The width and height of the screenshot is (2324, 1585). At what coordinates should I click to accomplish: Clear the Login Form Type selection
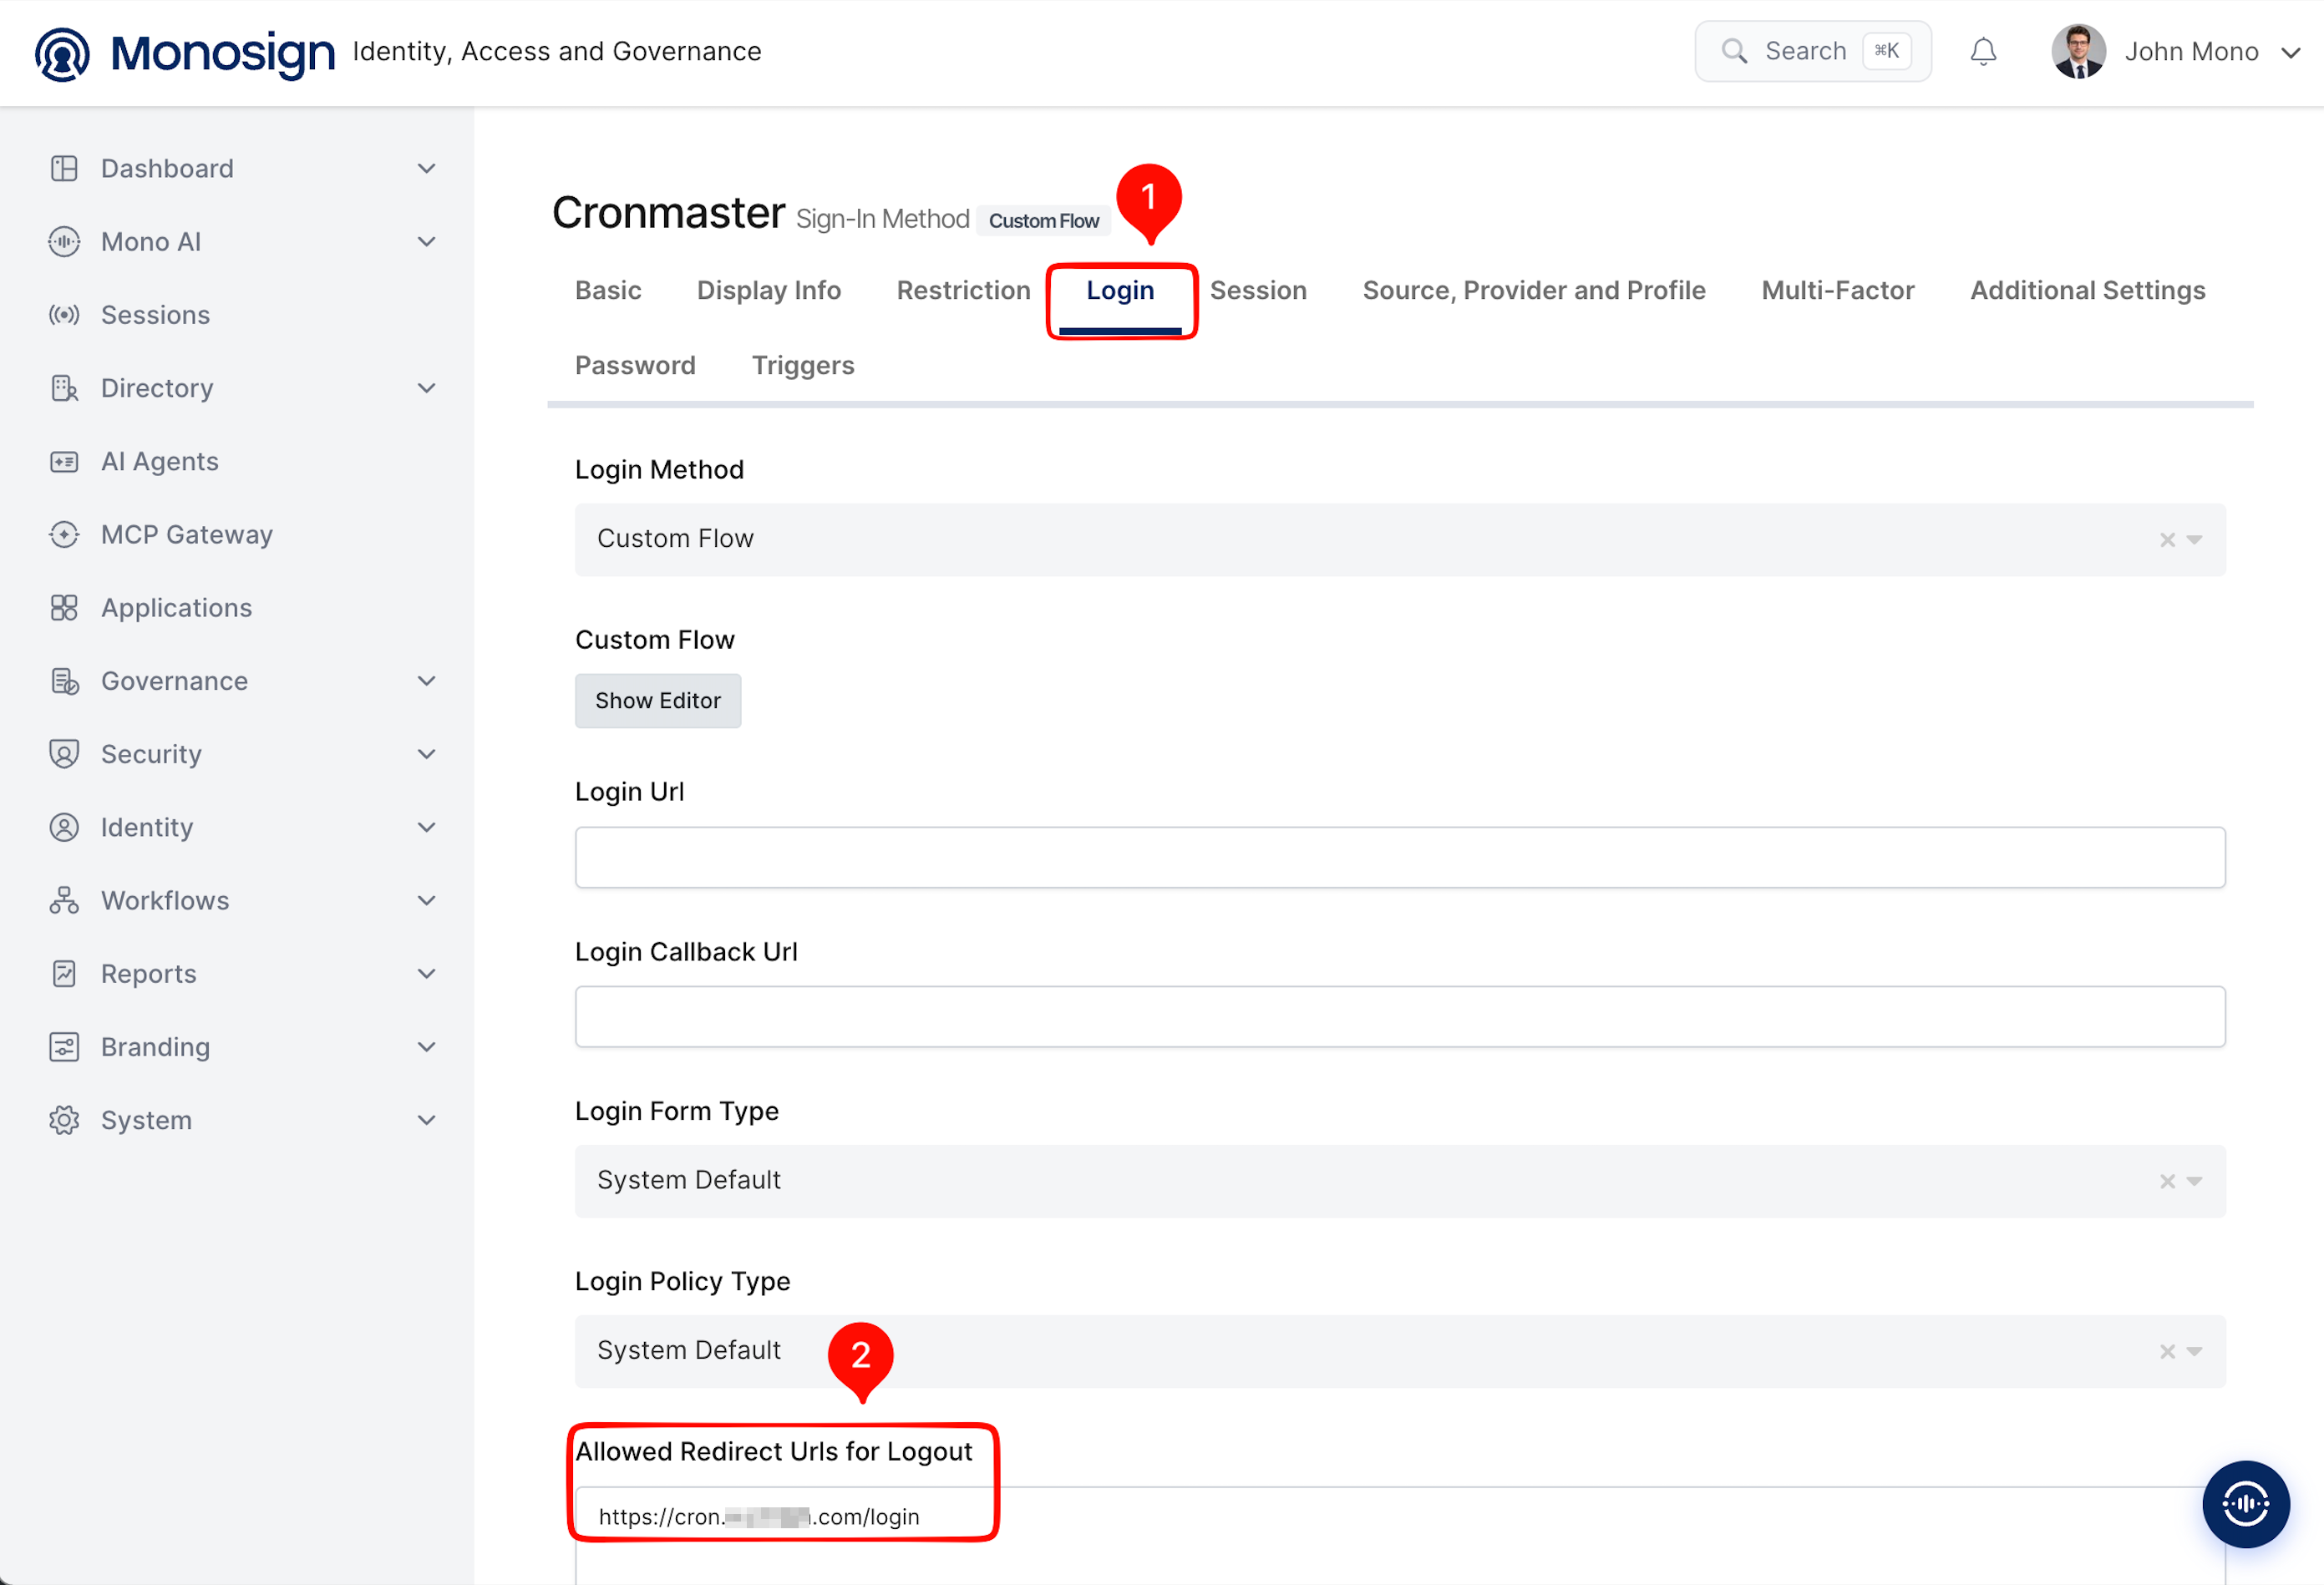coord(2167,1182)
